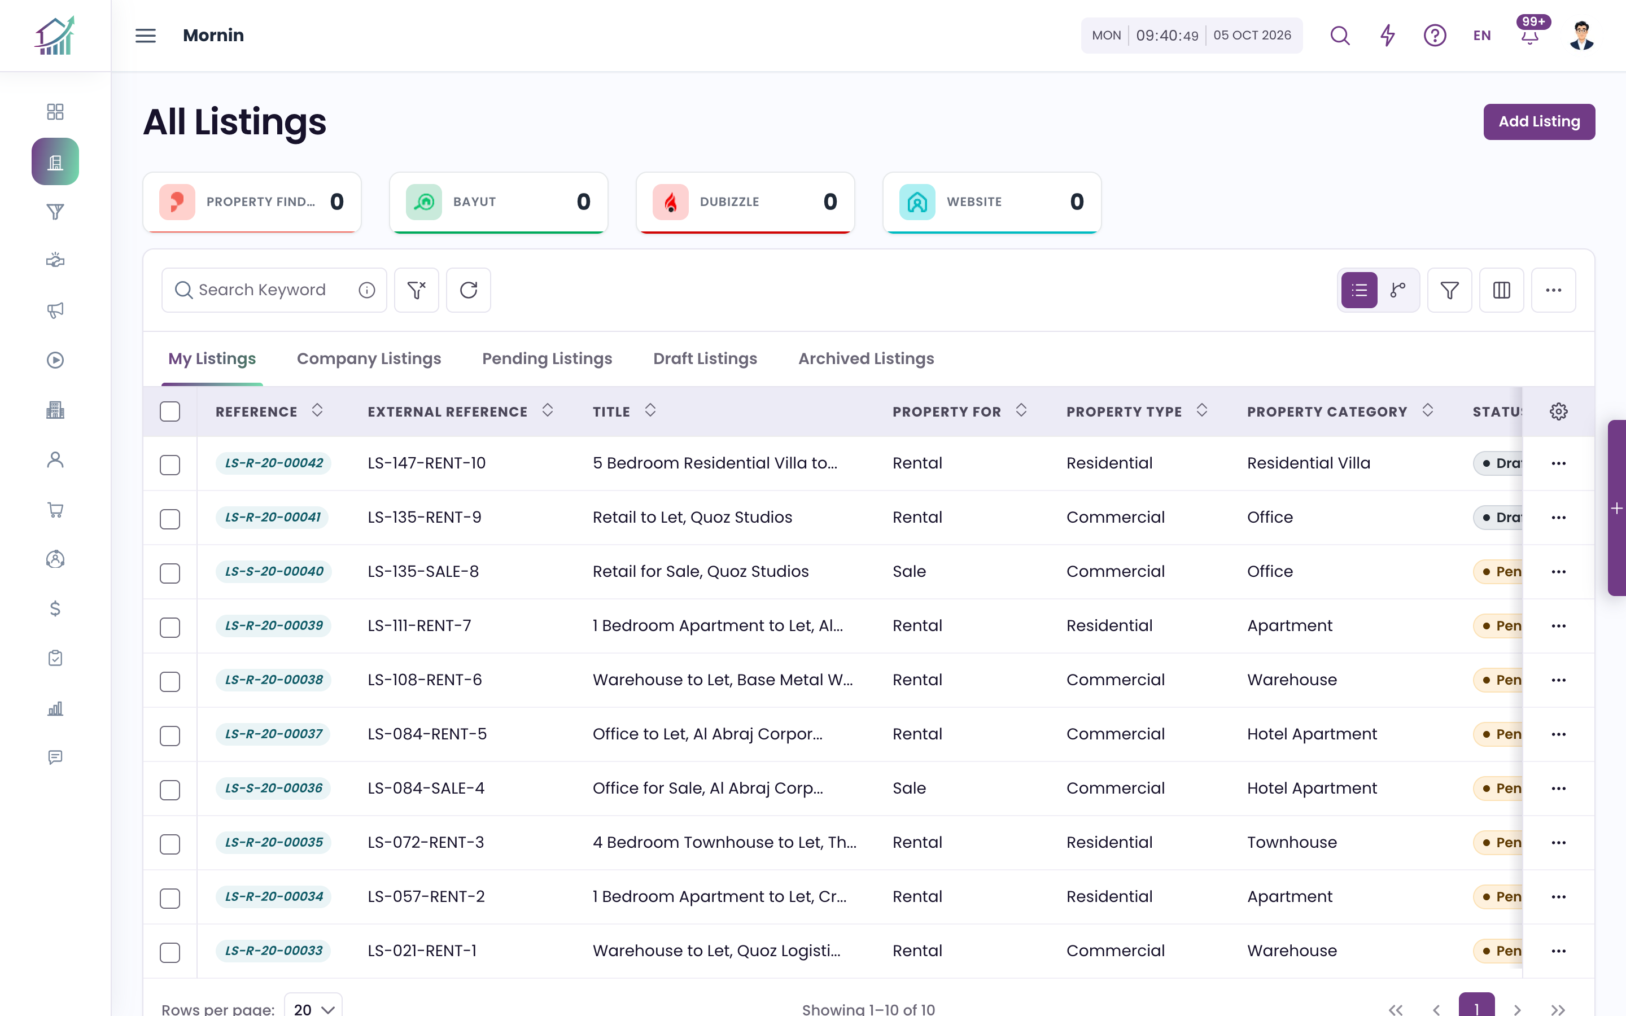Open the help question mark icon
This screenshot has width=1626, height=1016.
coord(1435,36)
